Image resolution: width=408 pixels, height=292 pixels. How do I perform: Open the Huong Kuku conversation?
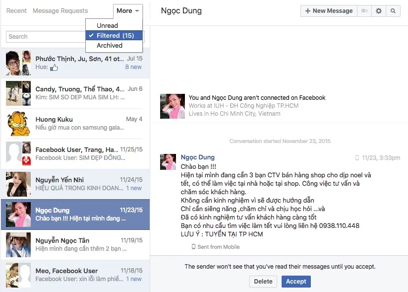75,124
